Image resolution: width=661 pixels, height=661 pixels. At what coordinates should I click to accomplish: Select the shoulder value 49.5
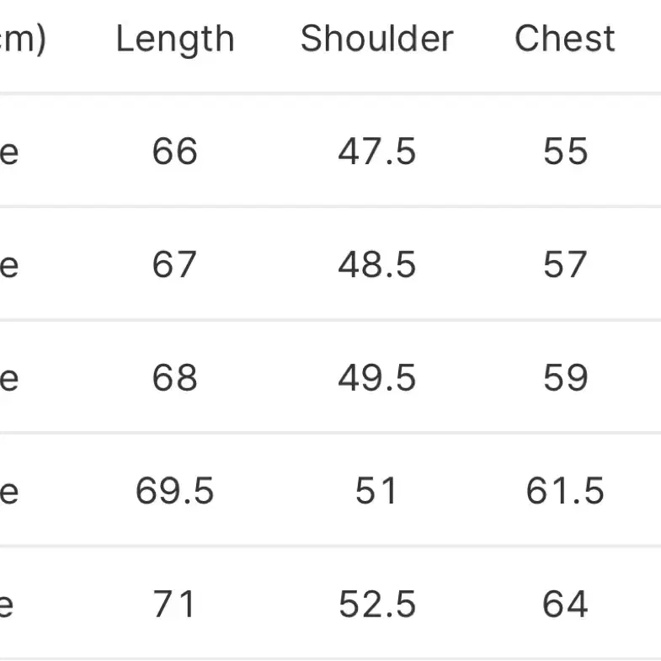coord(377,377)
